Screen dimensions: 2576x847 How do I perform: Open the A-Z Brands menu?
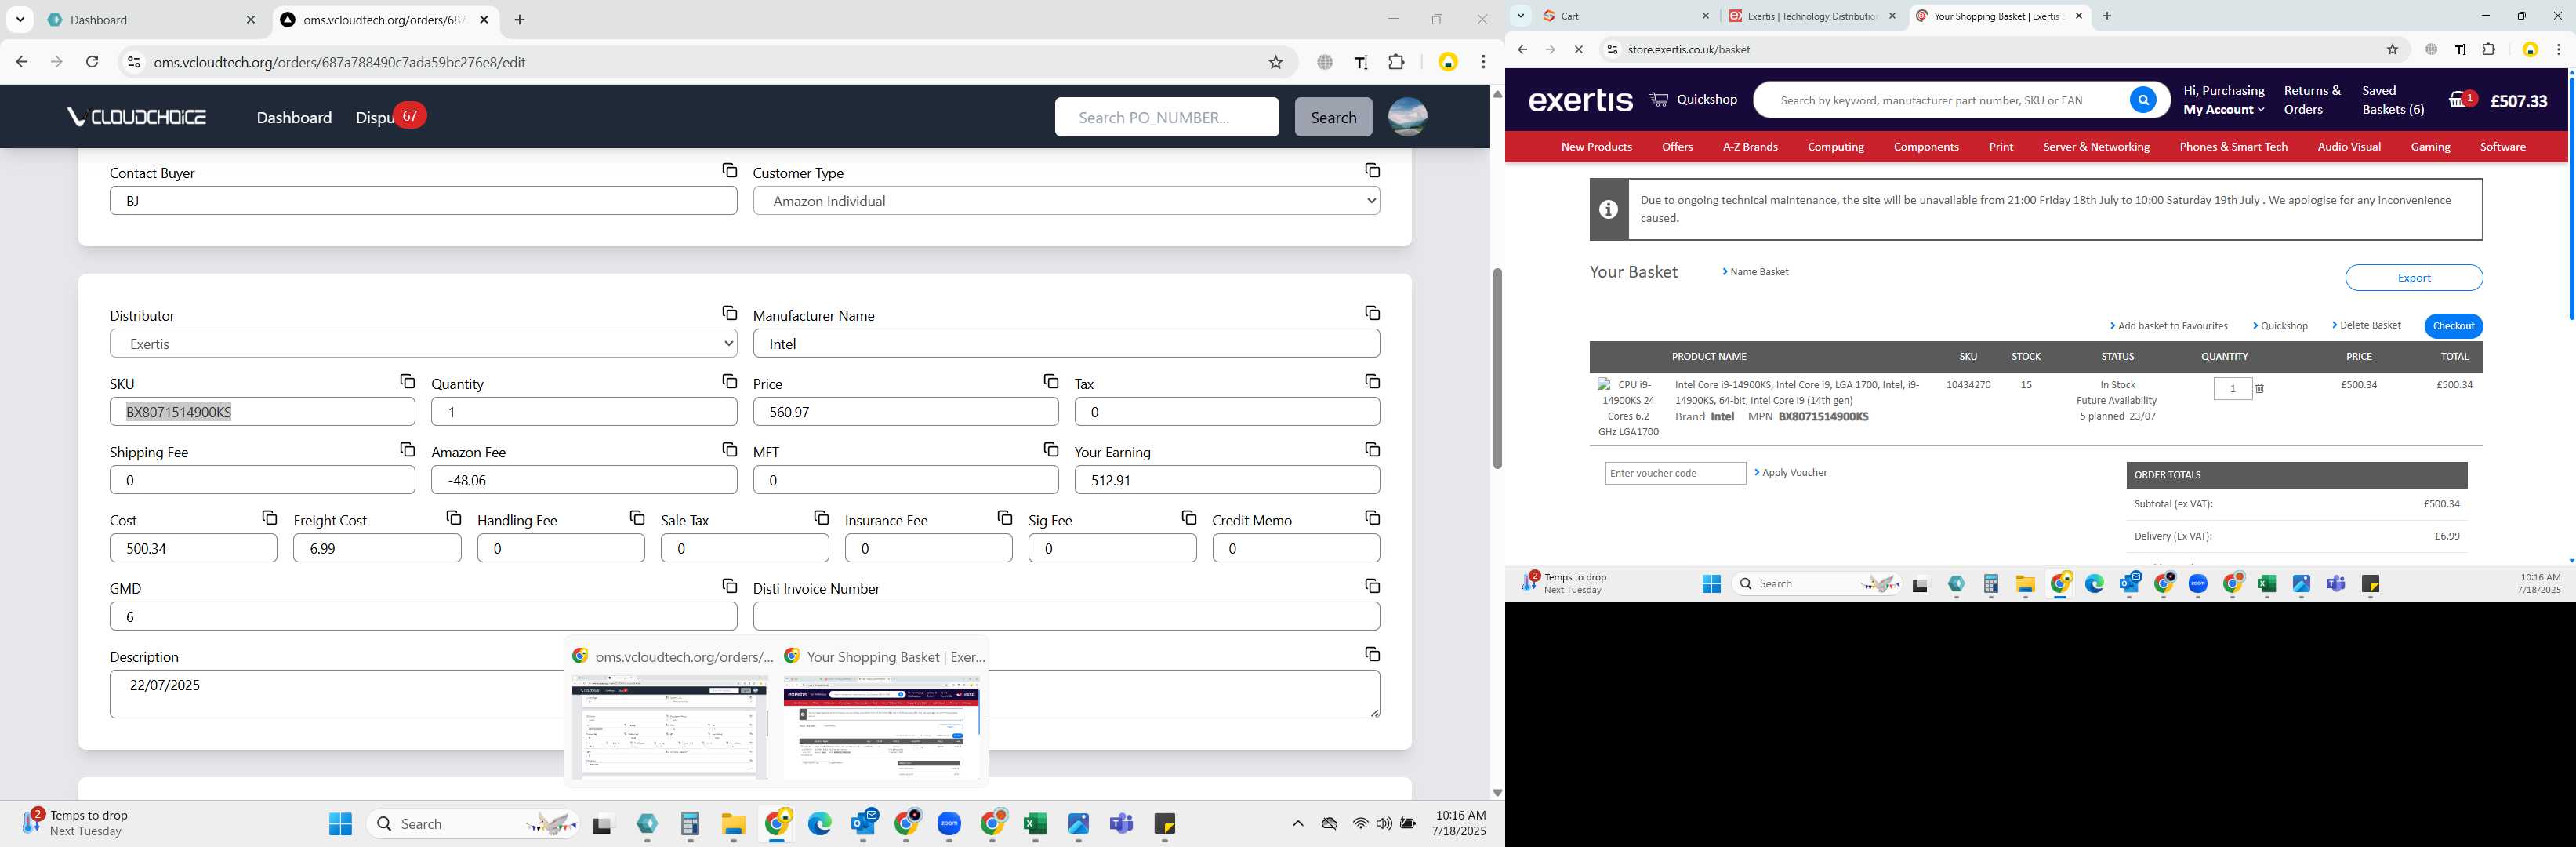(x=1749, y=147)
